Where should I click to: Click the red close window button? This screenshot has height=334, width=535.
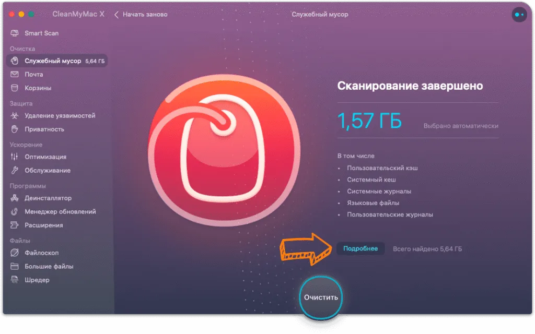(11, 14)
